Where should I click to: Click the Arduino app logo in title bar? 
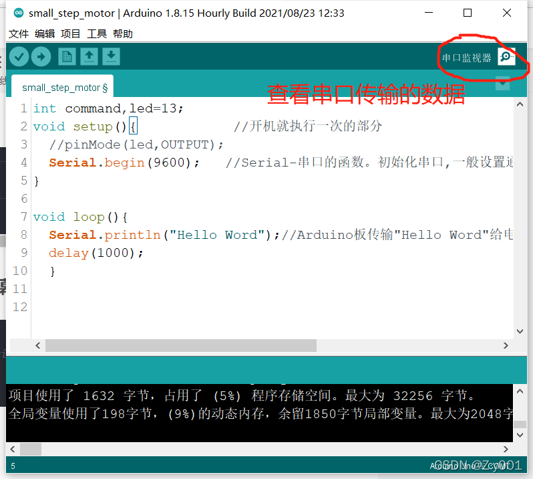click(19, 13)
